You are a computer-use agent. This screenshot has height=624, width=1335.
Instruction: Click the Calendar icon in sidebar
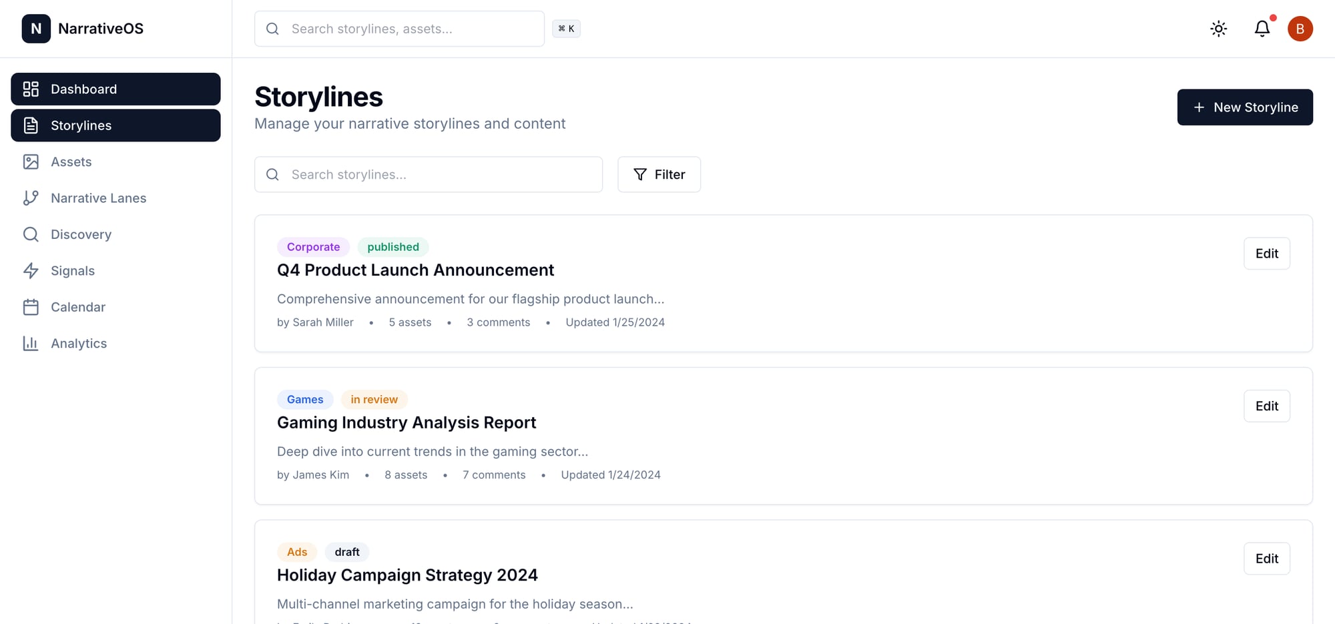[31, 307]
